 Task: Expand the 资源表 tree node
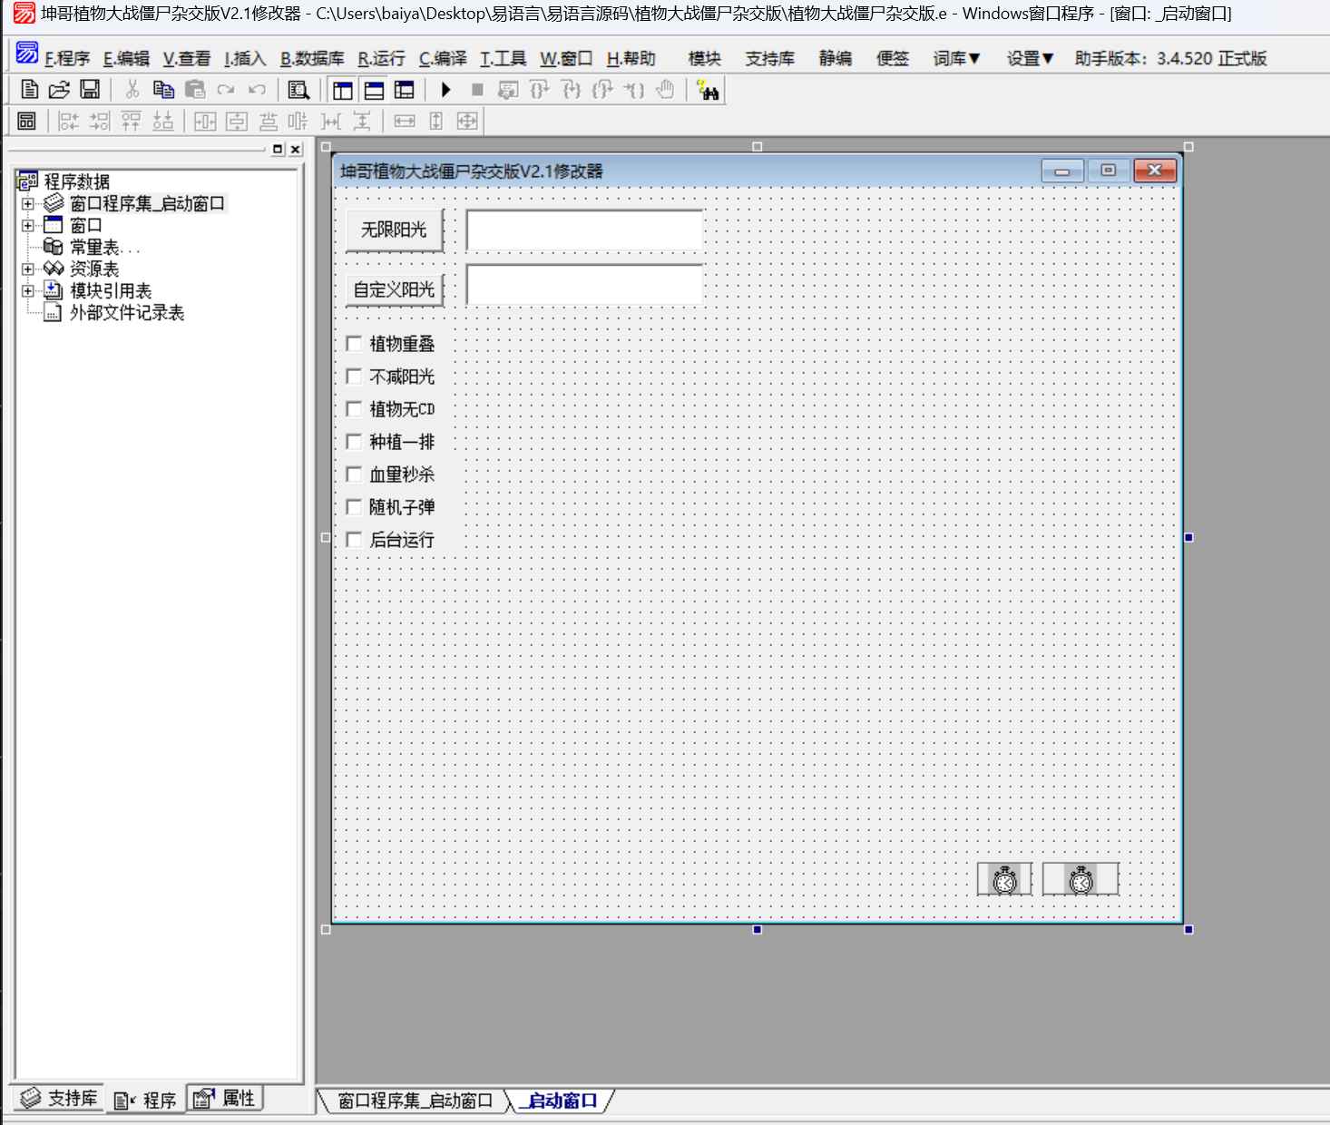click(28, 269)
